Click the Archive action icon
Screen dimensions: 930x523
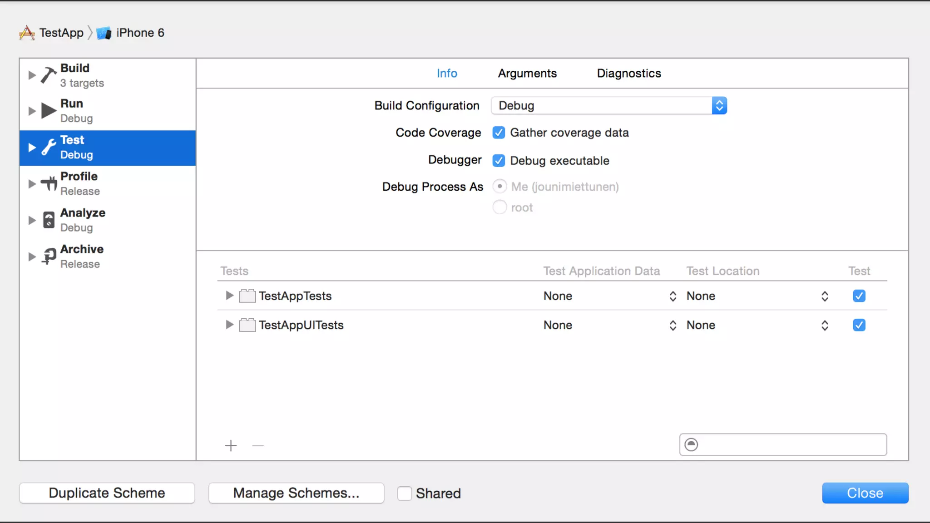49,257
